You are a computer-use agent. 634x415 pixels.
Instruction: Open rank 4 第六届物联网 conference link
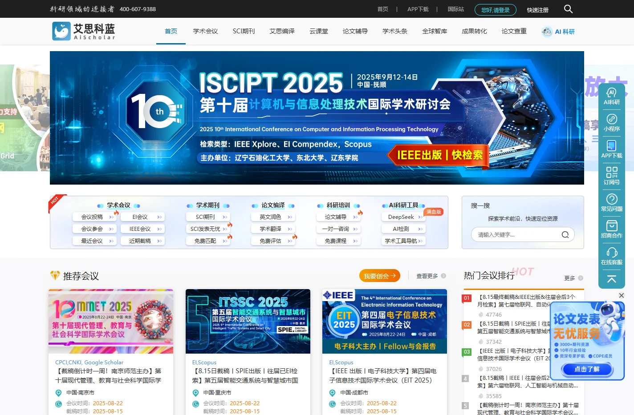coord(528,382)
